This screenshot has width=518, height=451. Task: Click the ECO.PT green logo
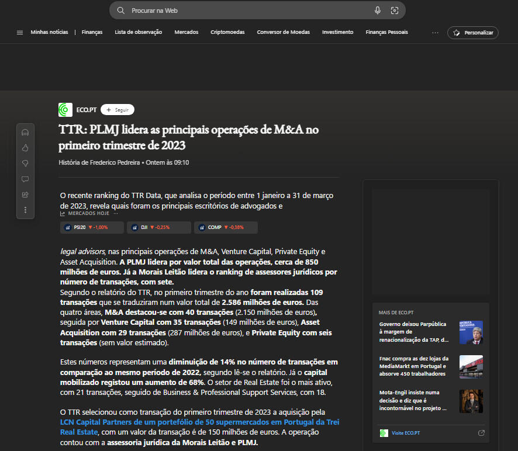tap(65, 110)
